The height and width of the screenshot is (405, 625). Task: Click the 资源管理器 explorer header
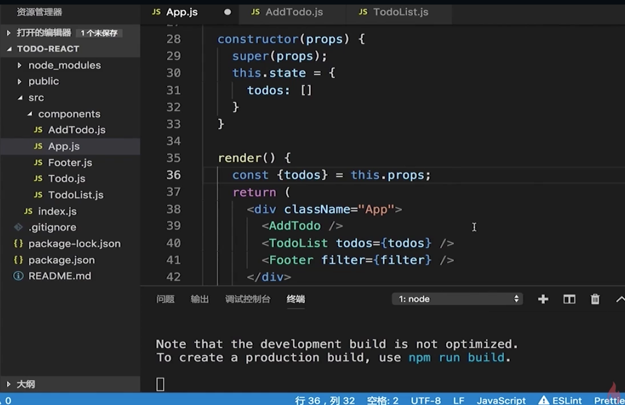point(39,12)
